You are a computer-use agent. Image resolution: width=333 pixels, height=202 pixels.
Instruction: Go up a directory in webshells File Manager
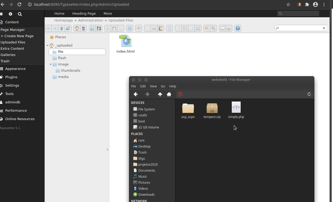tap(160, 94)
